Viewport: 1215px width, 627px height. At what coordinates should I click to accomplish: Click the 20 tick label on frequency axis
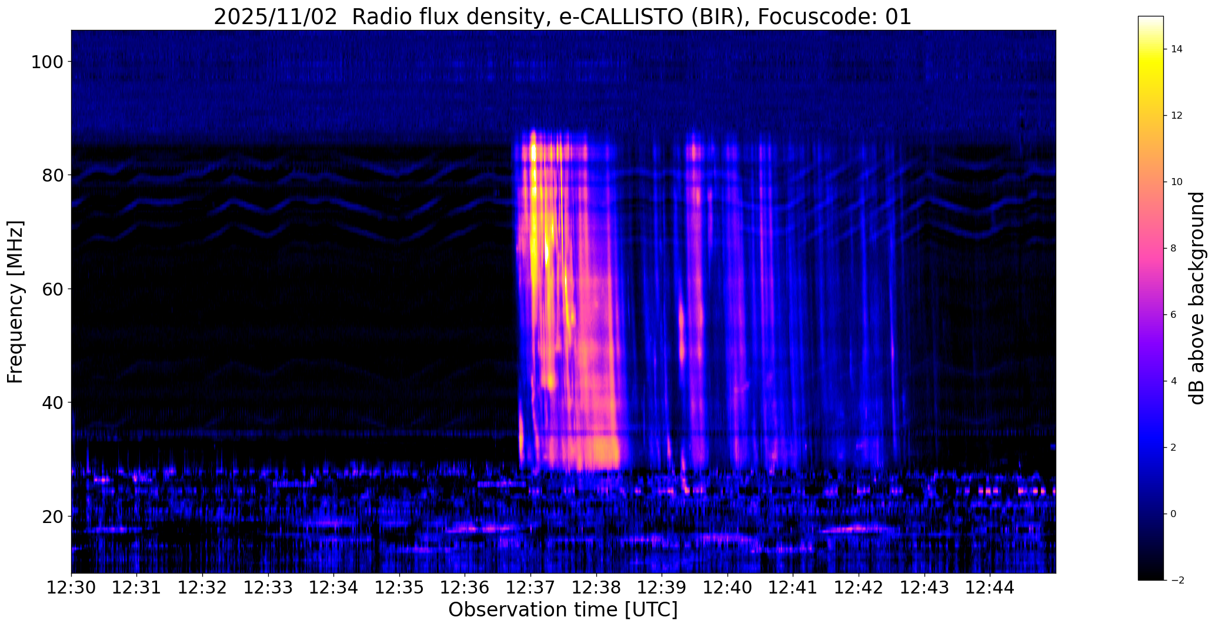(54, 516)
